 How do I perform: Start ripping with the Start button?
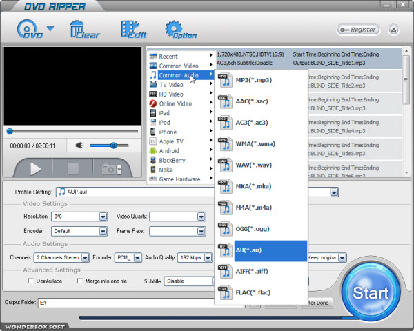tap(371, 292)
